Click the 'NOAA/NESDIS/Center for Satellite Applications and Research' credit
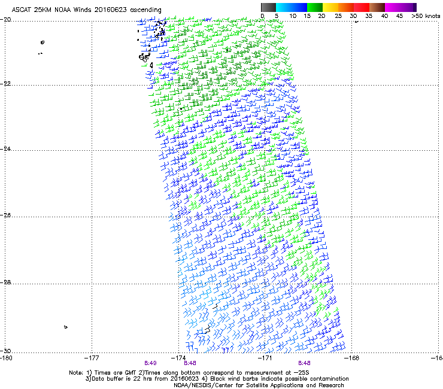The image size is (443, 389). [259, 385]
